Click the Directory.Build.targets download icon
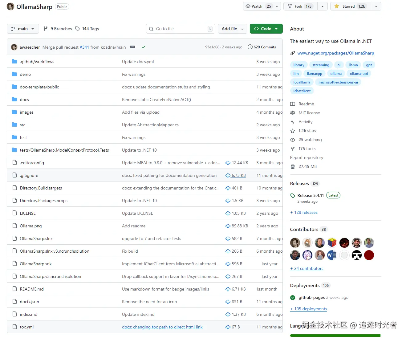The width and height of the screenshot is (406, 338). (228, 188)
